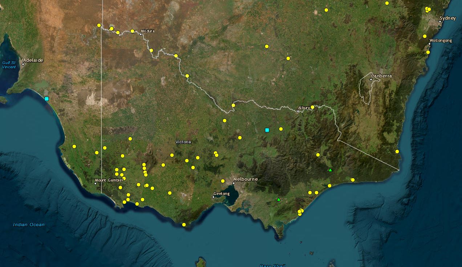Select the southernmost yellow marker on the Victorian coast
462x267 pixels.
(x=185, y=224)
